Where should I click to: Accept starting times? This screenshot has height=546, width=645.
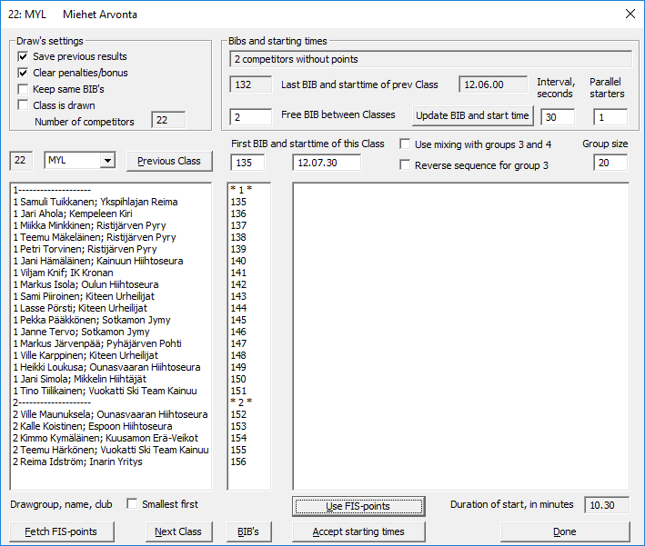click(358, 531)
